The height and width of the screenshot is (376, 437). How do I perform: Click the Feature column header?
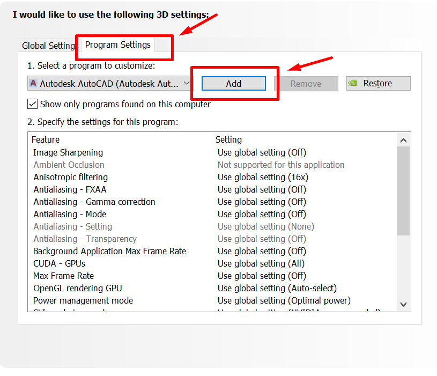click(46, 139)
